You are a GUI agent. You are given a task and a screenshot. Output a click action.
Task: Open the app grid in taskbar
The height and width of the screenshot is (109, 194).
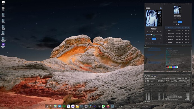(x=51, y=106)
